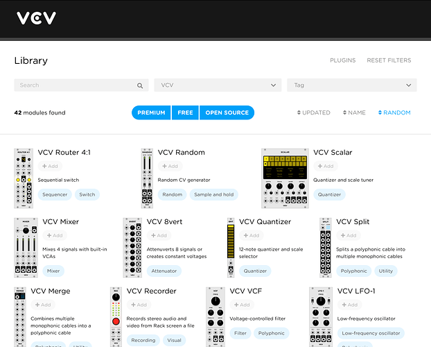Select the Polyphonic tag under VCV Split
This screenshot has width=431, height=347.
click(x=354, y=271)
